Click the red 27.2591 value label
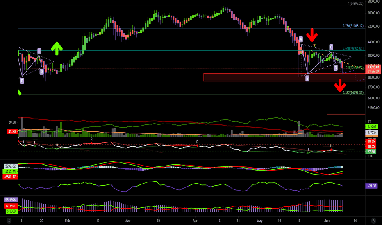Image resolution: width=382 pixels, height=225 pixels. click(11, 206)
